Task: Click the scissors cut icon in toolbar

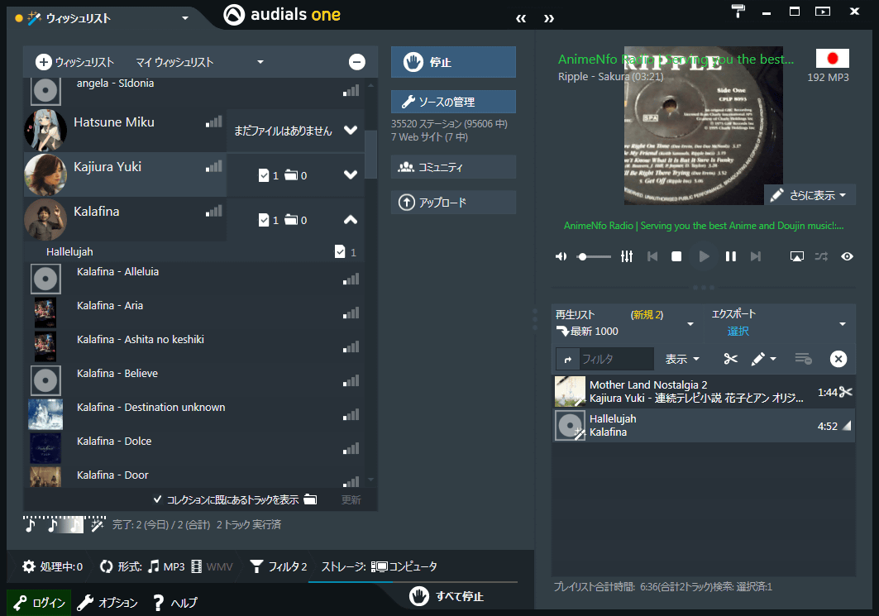Action: [x=730, y=359]
